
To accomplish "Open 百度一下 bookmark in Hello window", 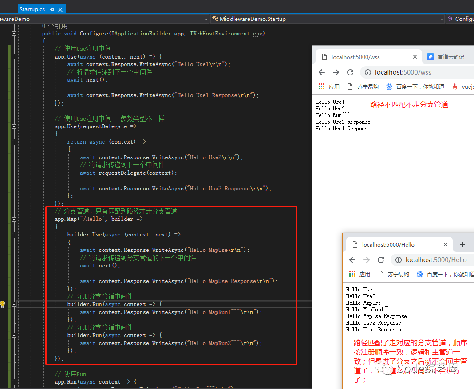I will click(x=445, y=274).
